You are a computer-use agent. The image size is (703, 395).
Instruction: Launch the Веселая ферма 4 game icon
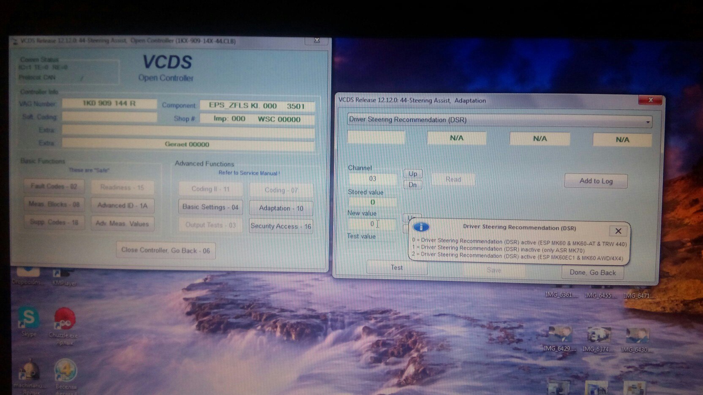pyautogui.click(x=65, y=371)
